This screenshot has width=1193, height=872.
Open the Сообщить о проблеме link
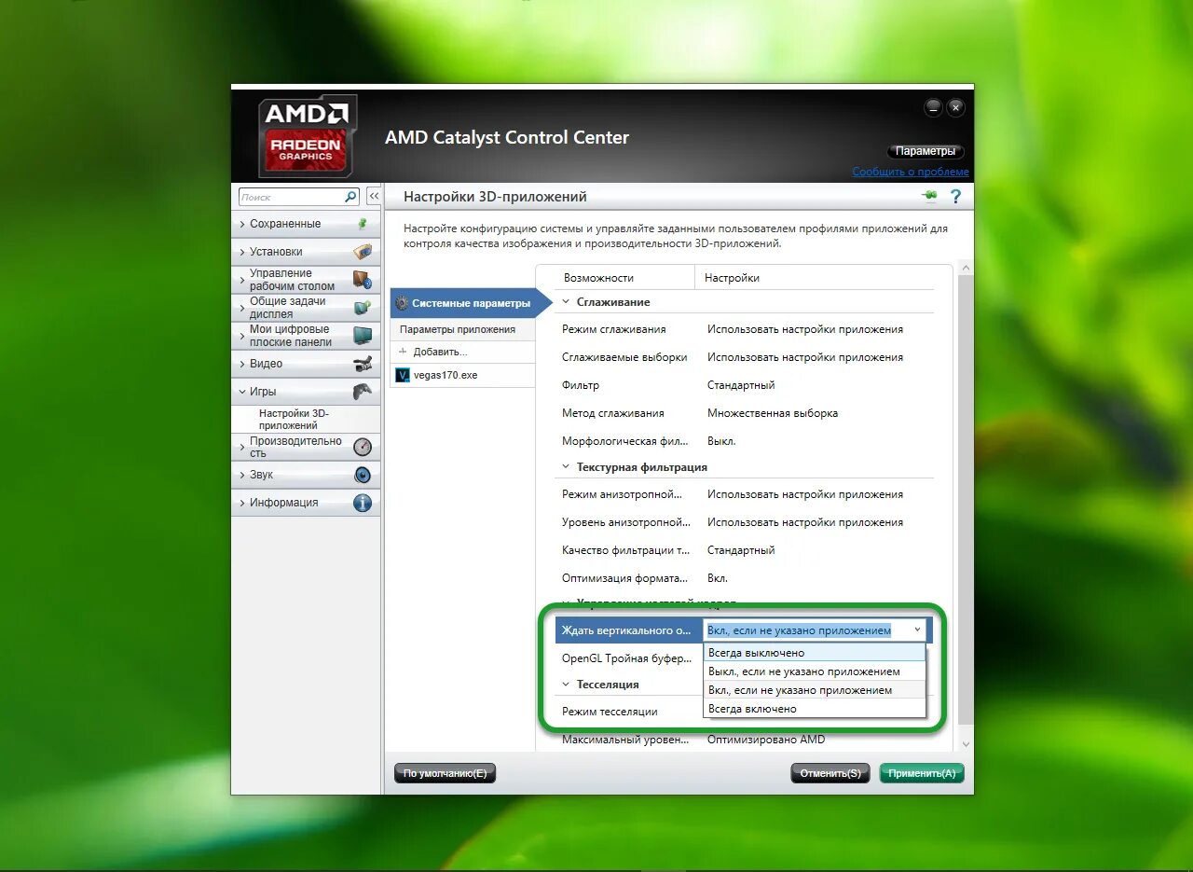(x=911, y=172)
